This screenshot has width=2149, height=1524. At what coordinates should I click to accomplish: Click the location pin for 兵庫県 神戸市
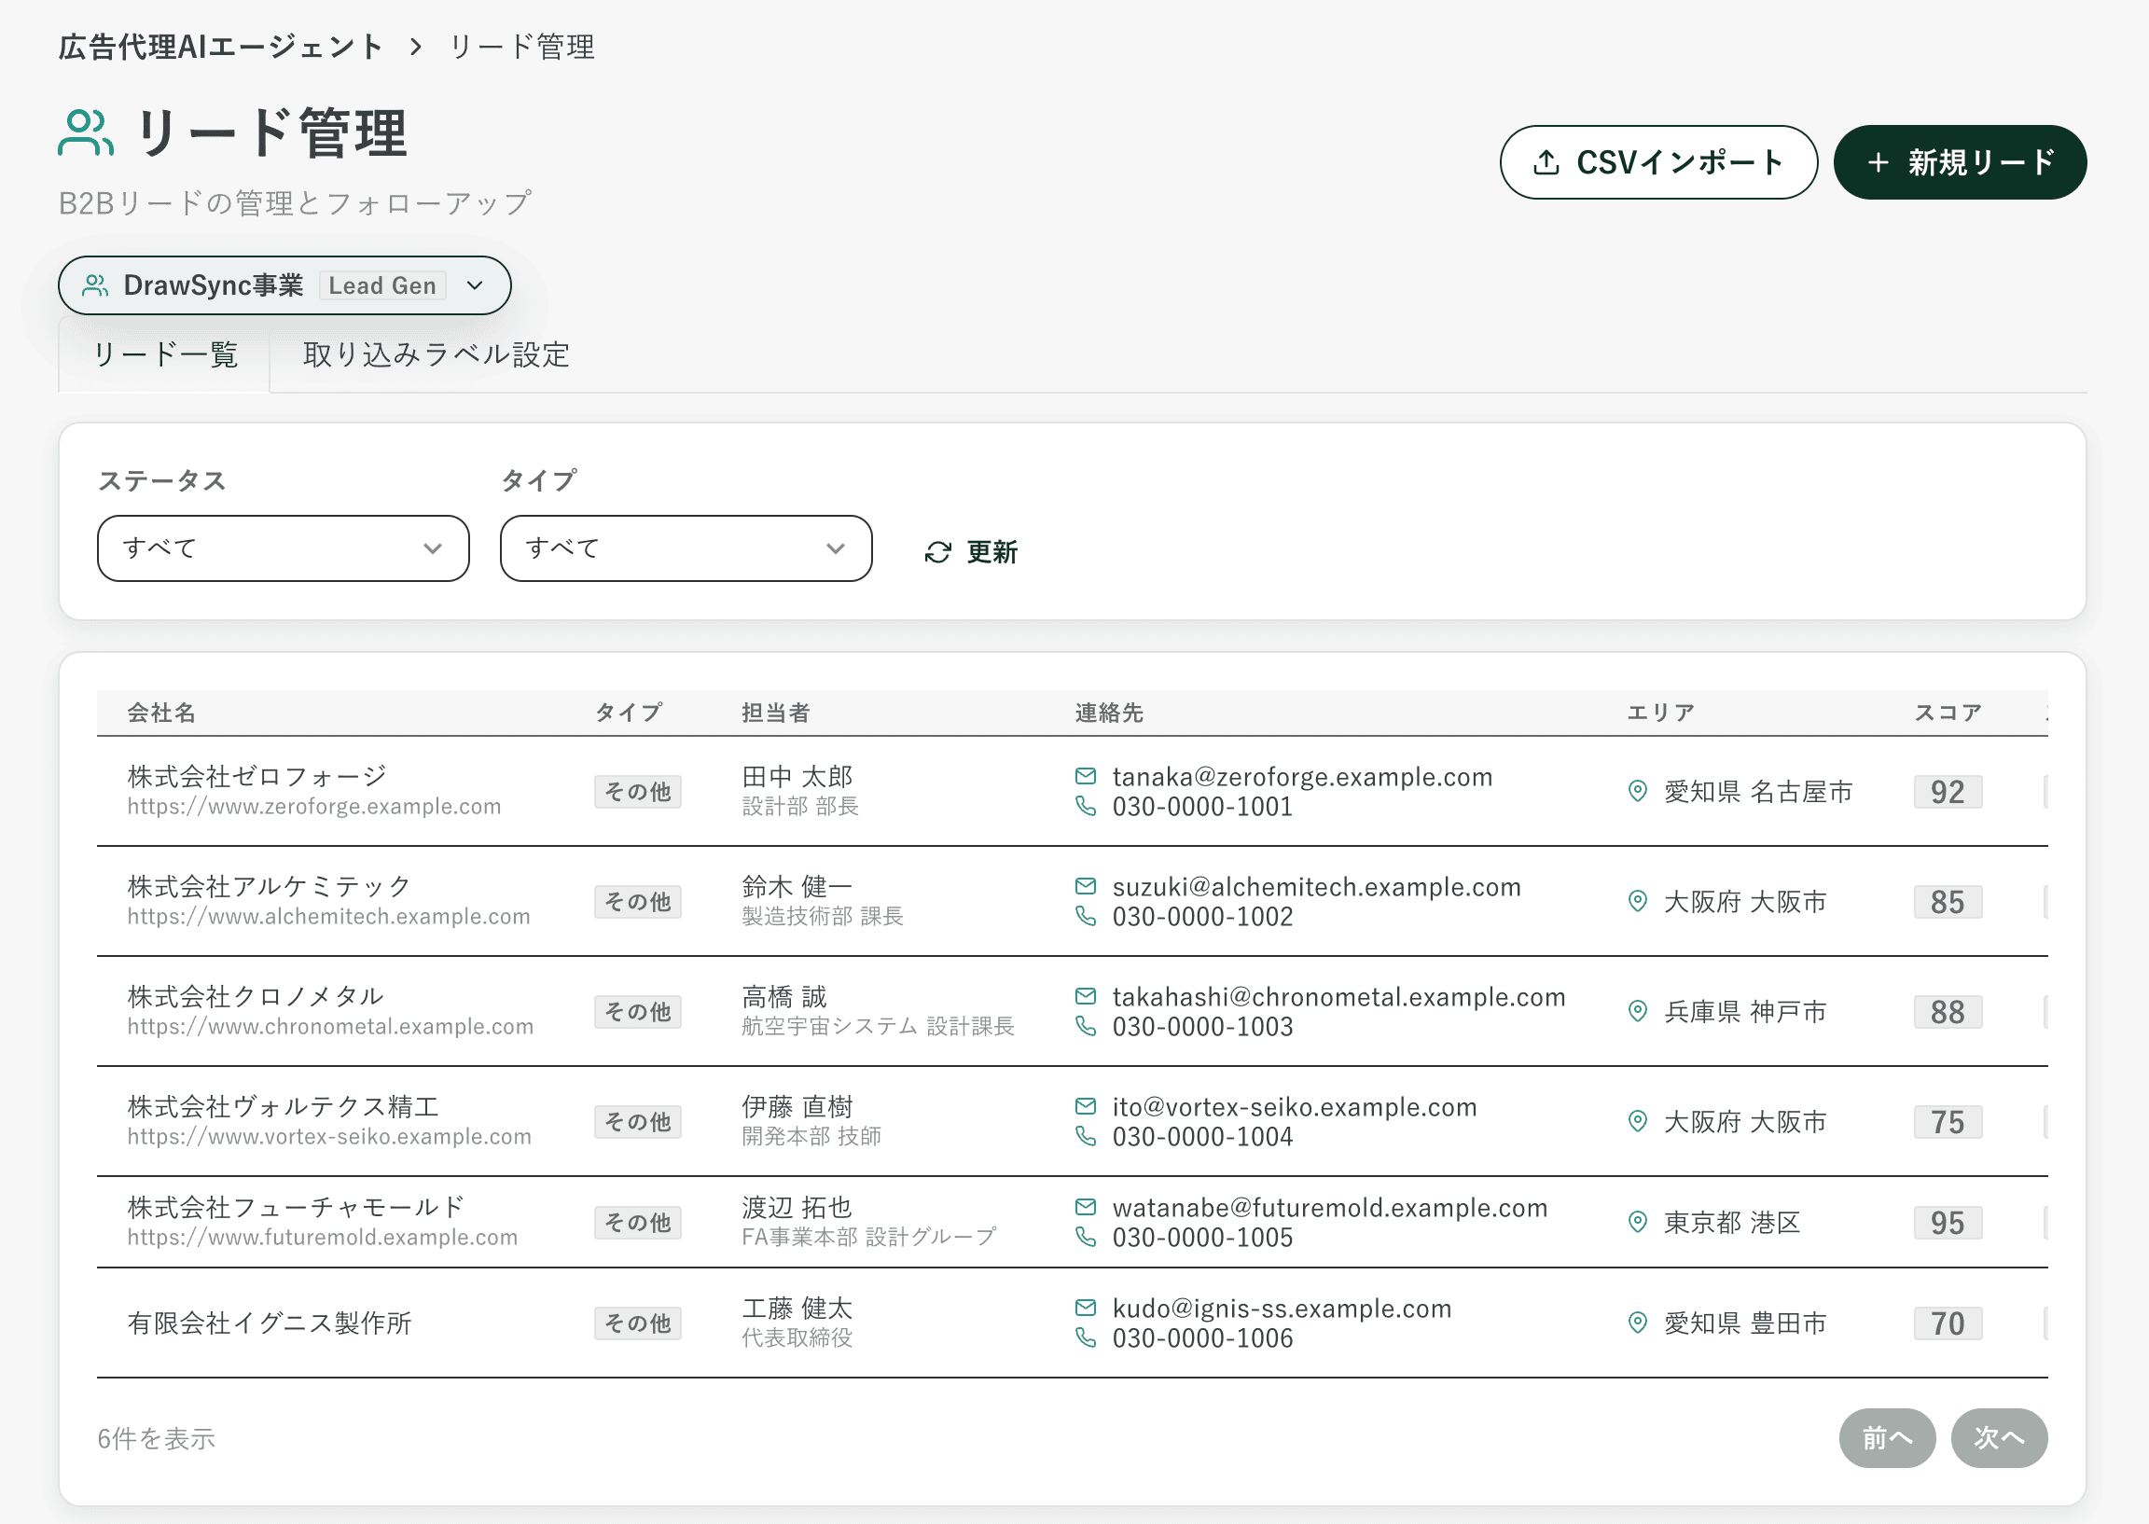click(x=1637, y=1011)
